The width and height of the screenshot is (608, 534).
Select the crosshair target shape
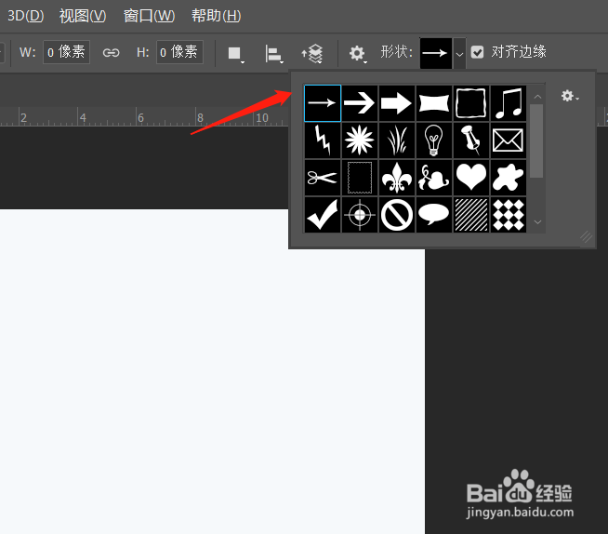point(360,215)
